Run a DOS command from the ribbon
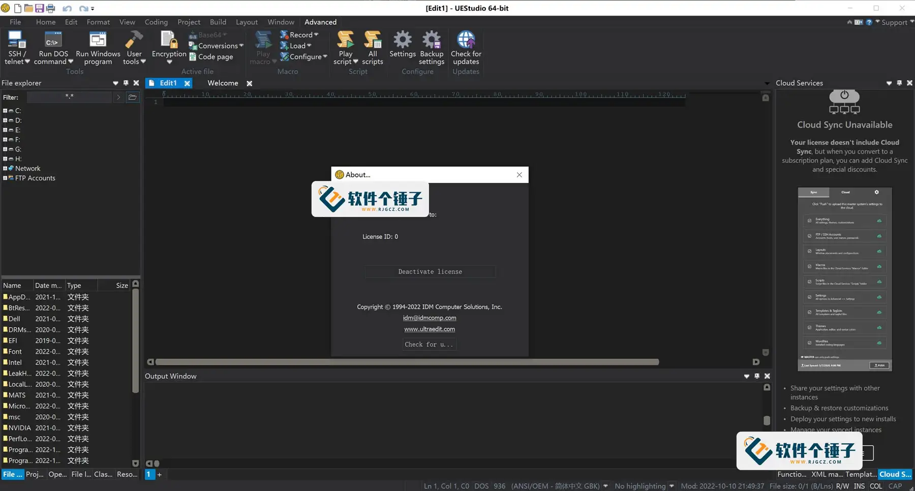The width and height of the screenshot is (915, 491). [x=53, y=48]
